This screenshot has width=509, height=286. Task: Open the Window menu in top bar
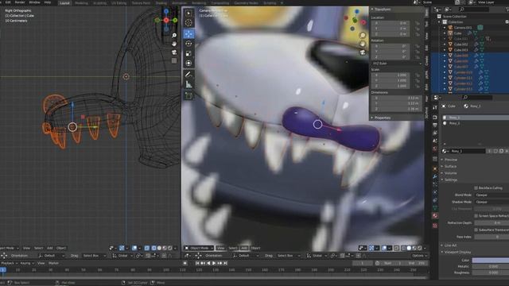point(34,2)
